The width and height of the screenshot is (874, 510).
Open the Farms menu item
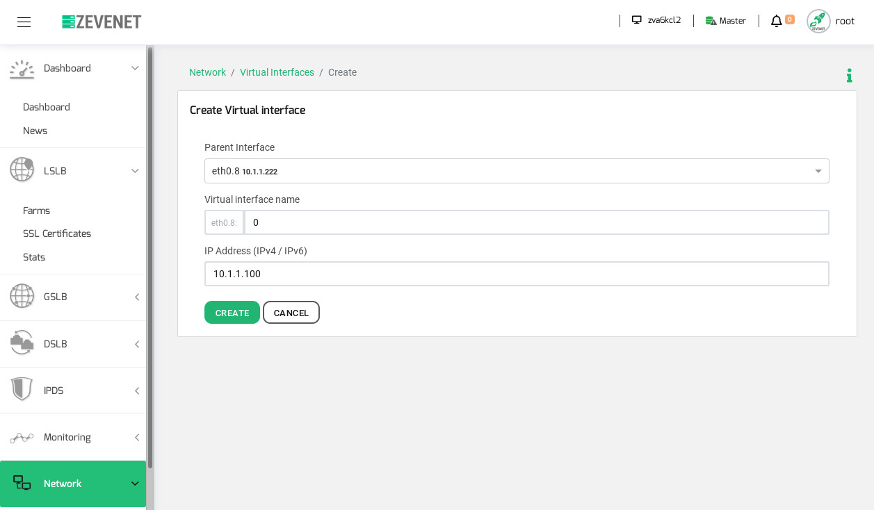(36, 211)
